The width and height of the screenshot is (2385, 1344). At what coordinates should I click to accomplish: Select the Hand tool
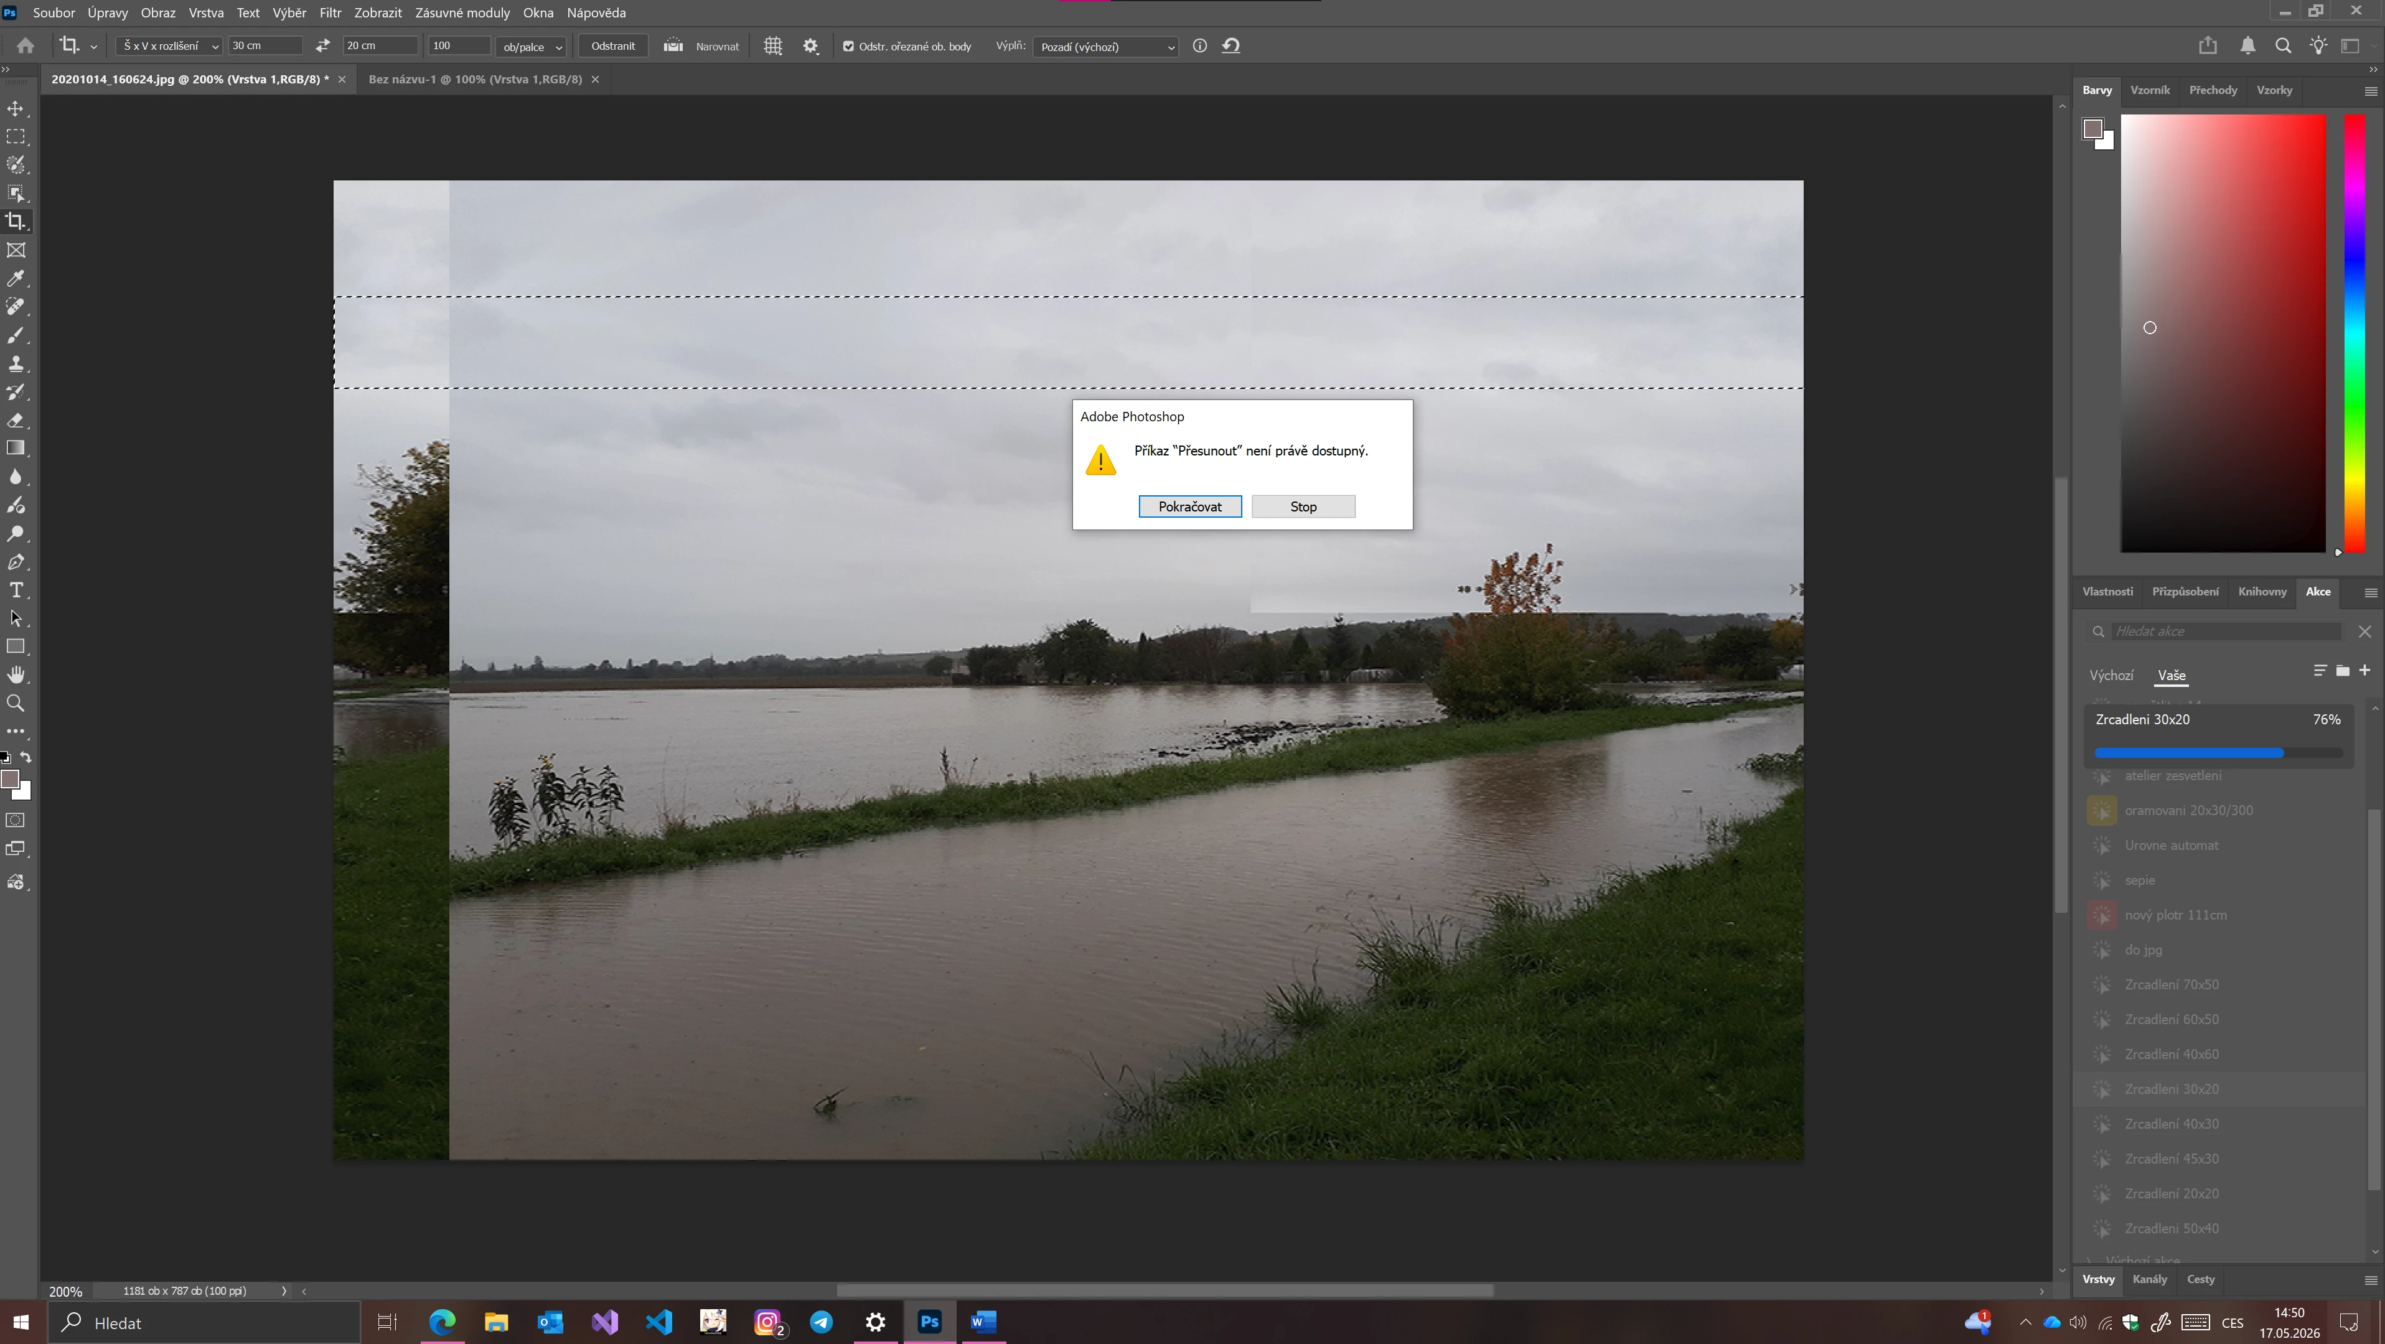point(16,674)
